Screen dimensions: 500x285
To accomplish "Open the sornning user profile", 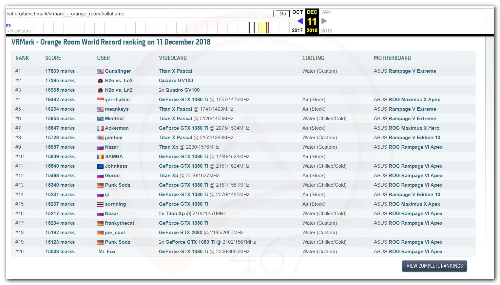I will click(115, 204).
